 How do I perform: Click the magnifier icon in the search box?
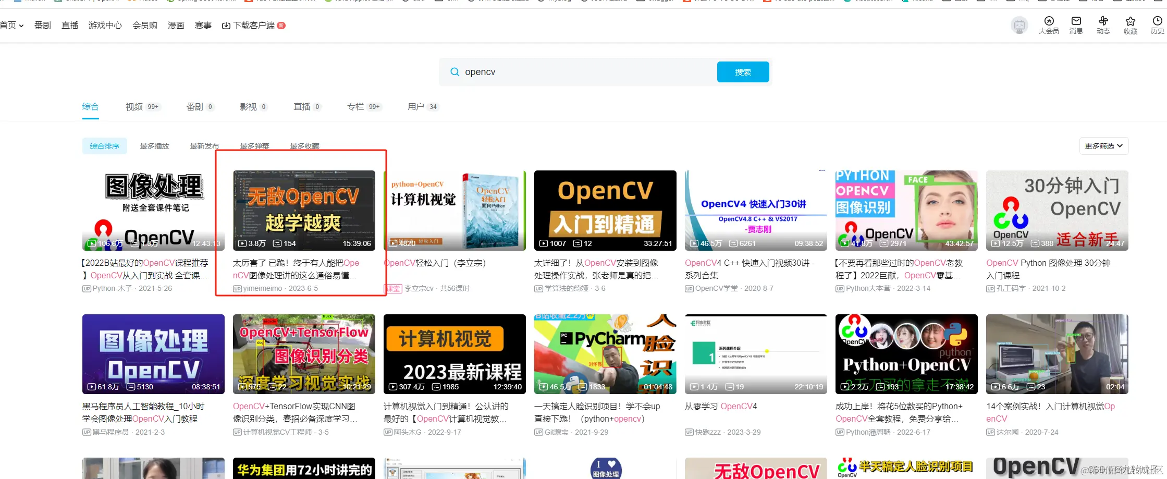tap(454, 71)
